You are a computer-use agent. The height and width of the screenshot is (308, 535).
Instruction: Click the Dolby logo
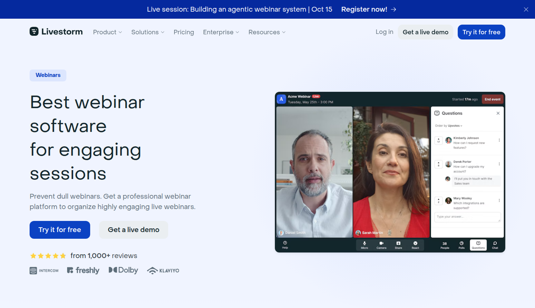click(x=123, y=270)
